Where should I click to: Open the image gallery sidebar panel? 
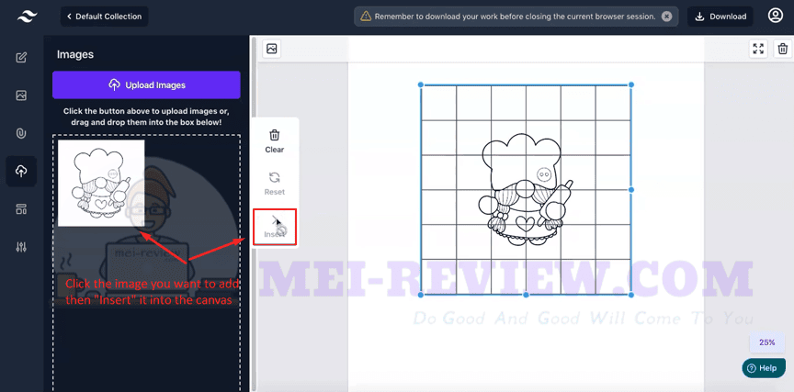coord(21,95)
